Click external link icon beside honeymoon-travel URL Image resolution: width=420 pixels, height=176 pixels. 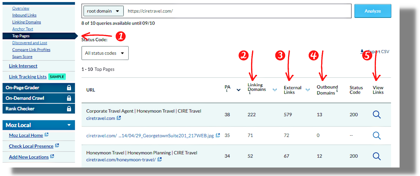(160, 159)
